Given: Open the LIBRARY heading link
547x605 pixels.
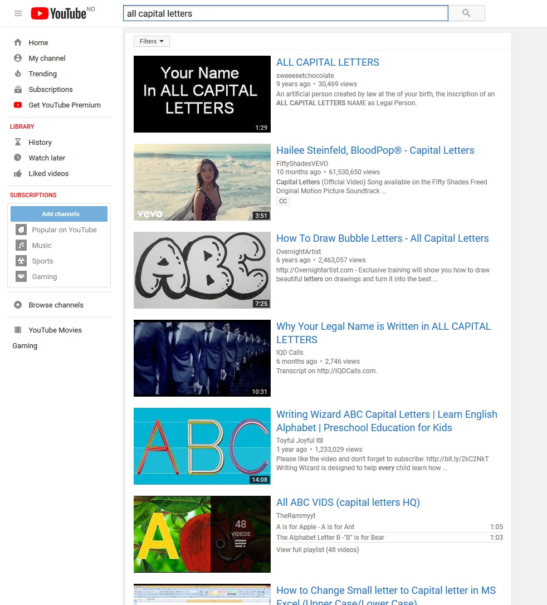Looking at the screenshot, I should (22, 126).
